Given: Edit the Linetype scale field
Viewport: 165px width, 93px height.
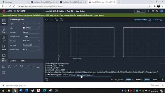Looking at the screenshot, I should [31, 37].
